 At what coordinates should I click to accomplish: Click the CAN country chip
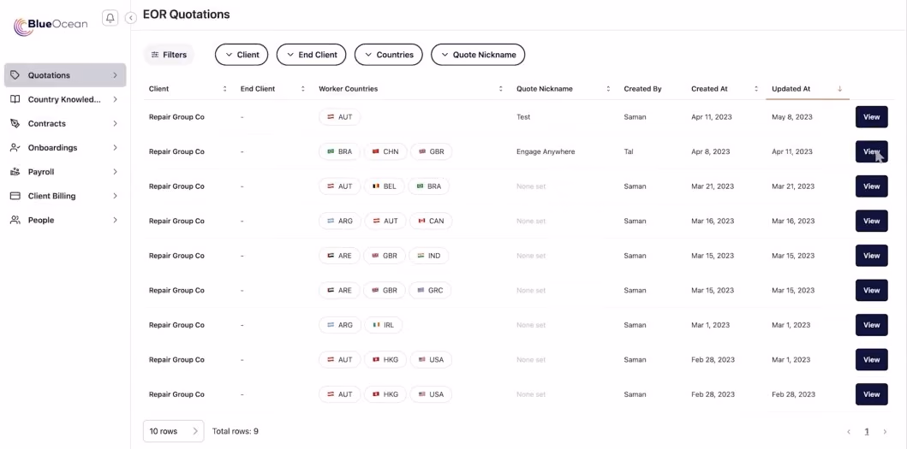(x=431, y=221)
